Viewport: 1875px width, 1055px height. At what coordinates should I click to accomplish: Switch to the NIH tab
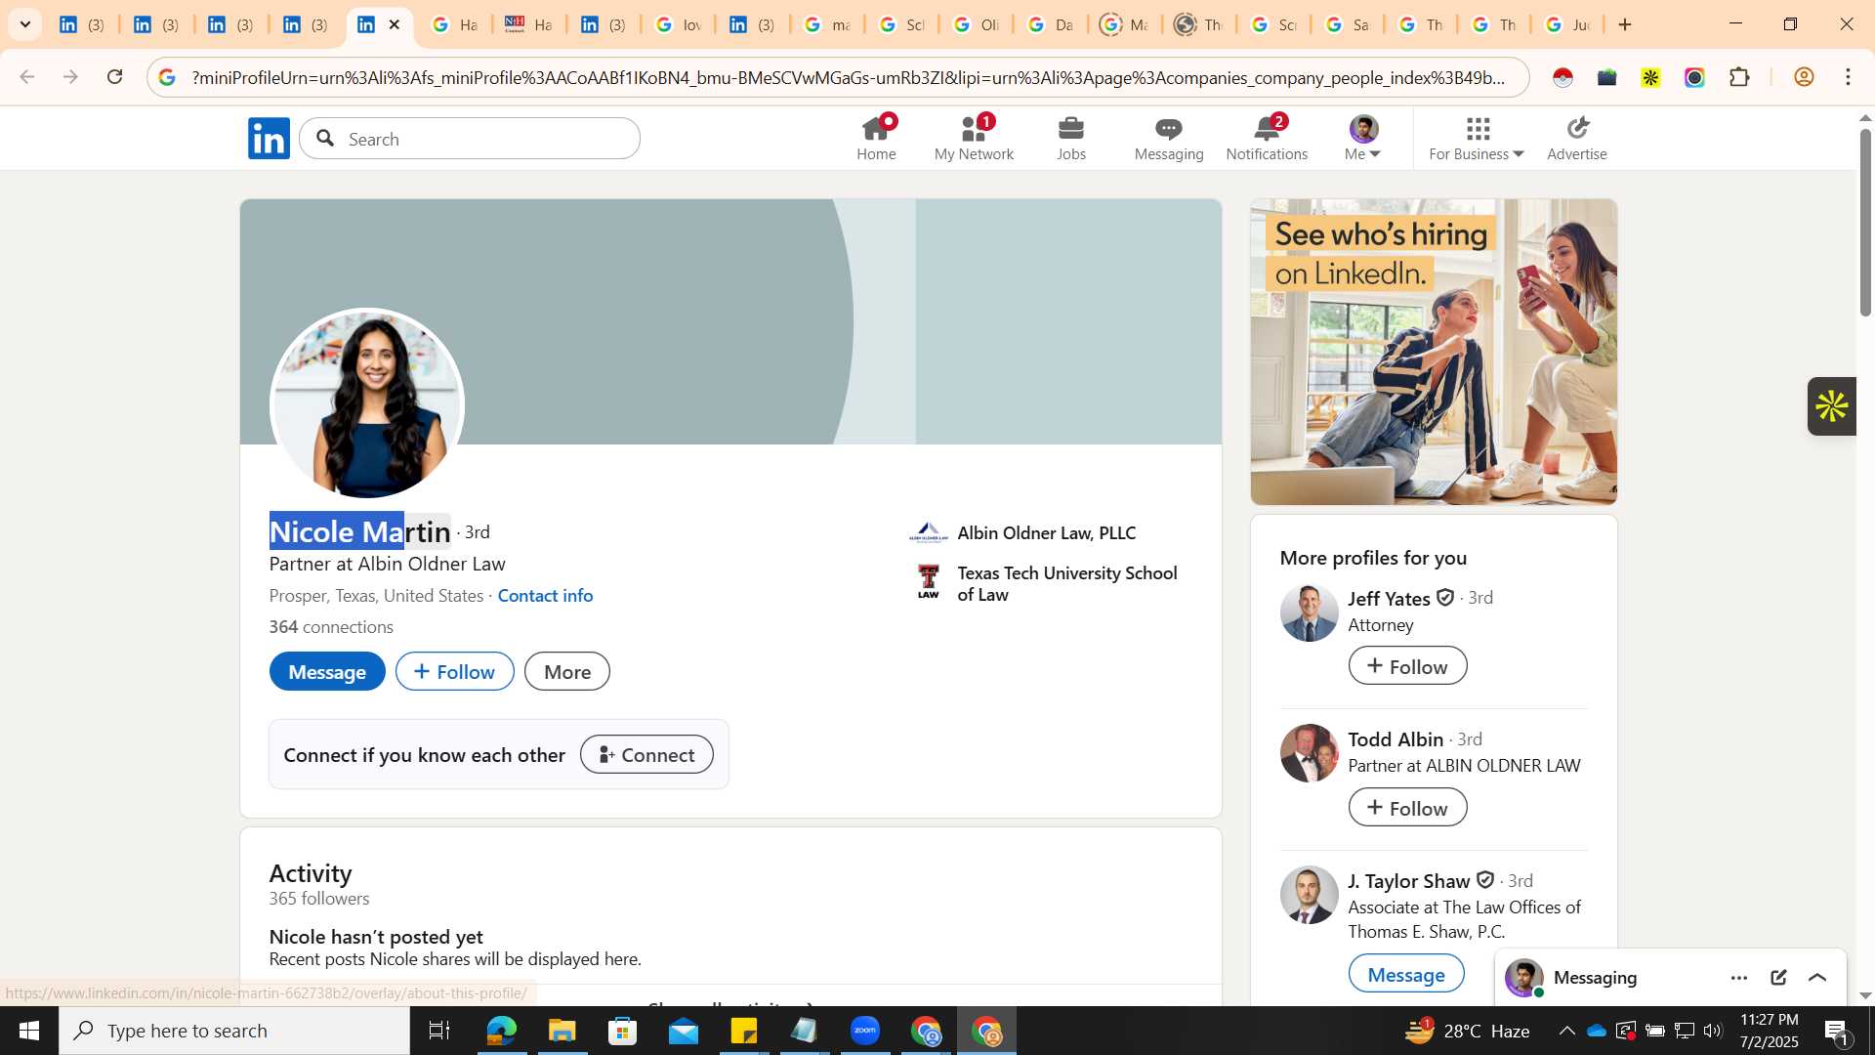point(528,24)
